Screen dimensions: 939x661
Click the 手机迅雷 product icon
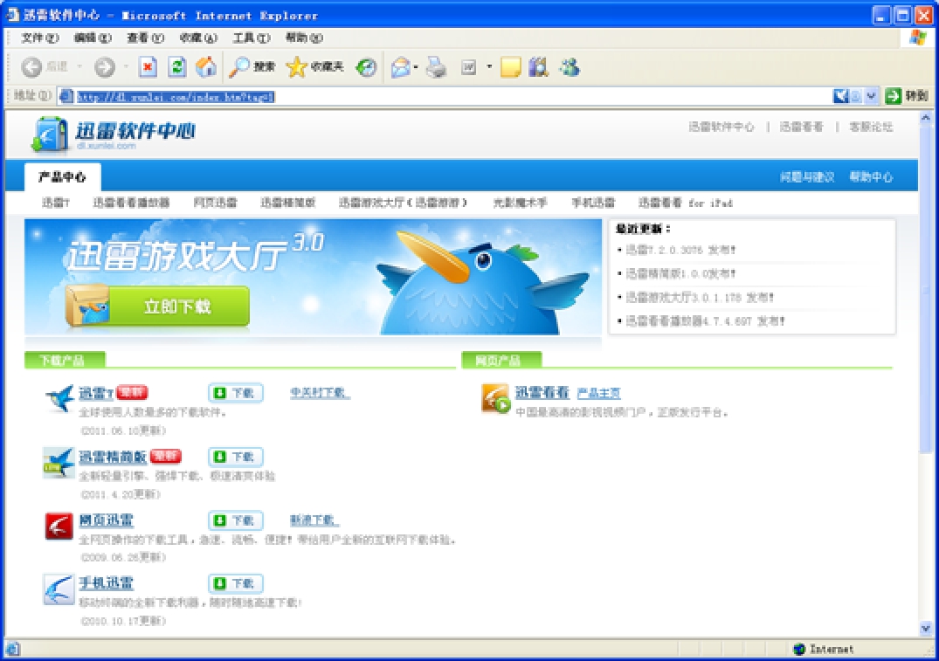pyautogui.click(x=59, y=589)
